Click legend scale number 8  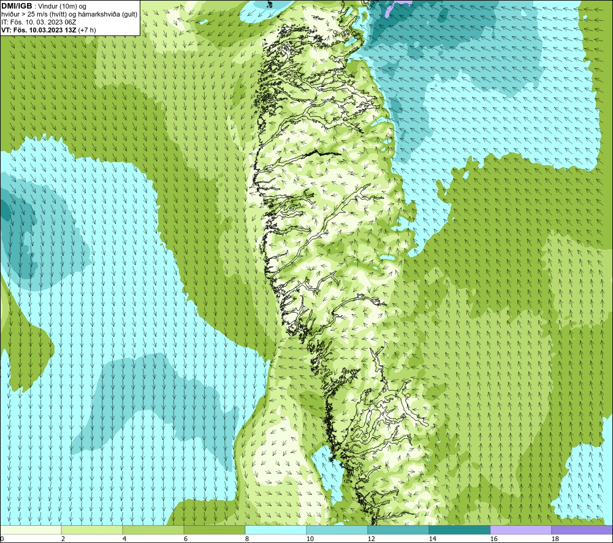pyautogui.click(x=247, y=539)
